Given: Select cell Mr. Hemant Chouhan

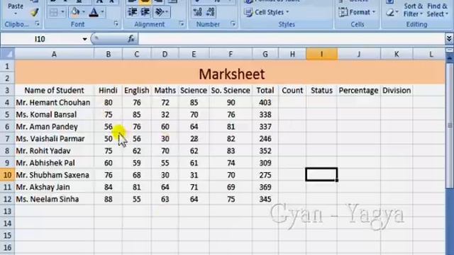Looking at the screenshot, I should click(54, 102).
